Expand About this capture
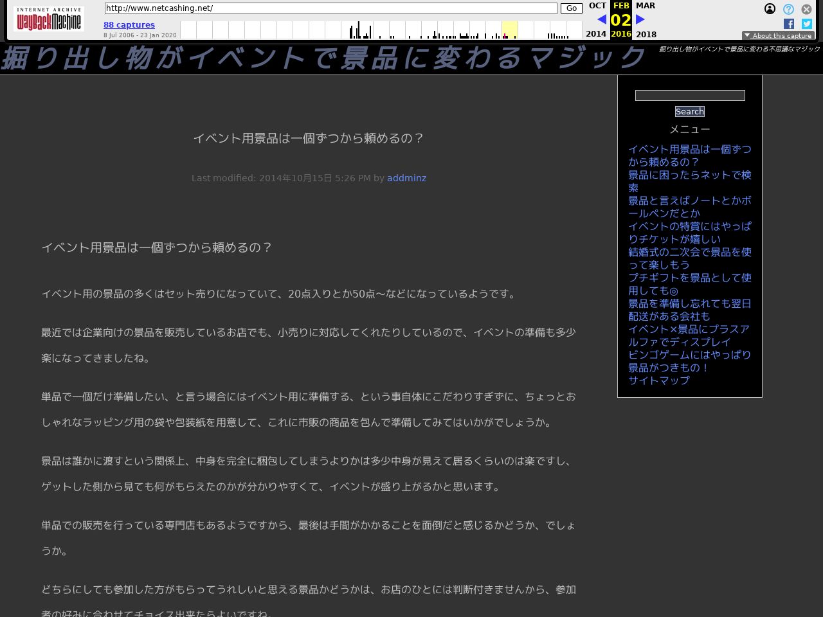This screenshot has width=823, height=617. click(x=778, y=35)
